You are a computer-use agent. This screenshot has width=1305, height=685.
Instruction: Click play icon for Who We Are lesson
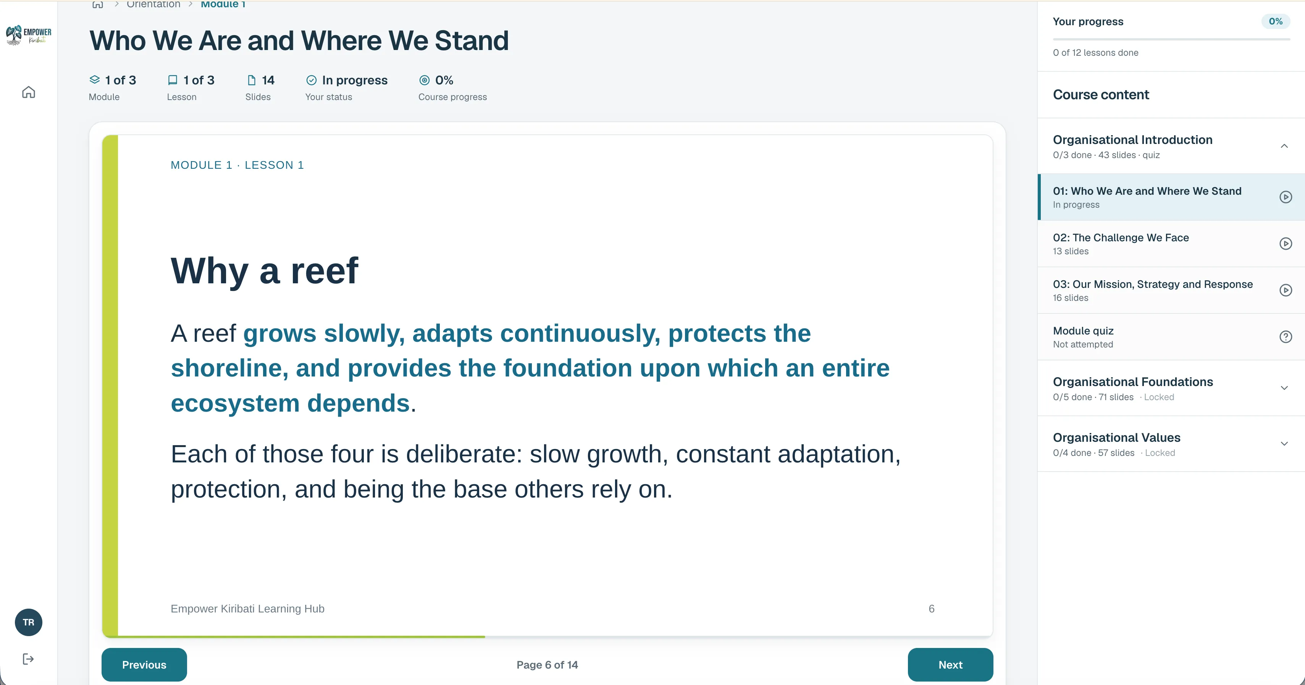tap(1285, 197)
